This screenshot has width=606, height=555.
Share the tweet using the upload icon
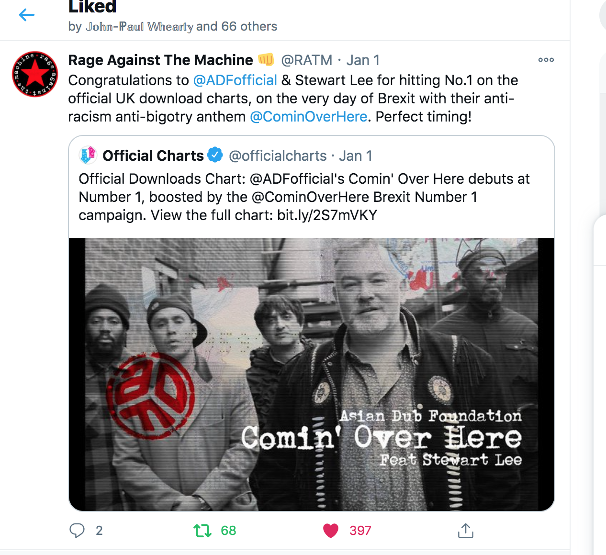465,530
